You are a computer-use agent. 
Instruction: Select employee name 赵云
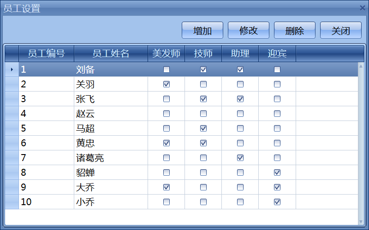tap(85, 114)
